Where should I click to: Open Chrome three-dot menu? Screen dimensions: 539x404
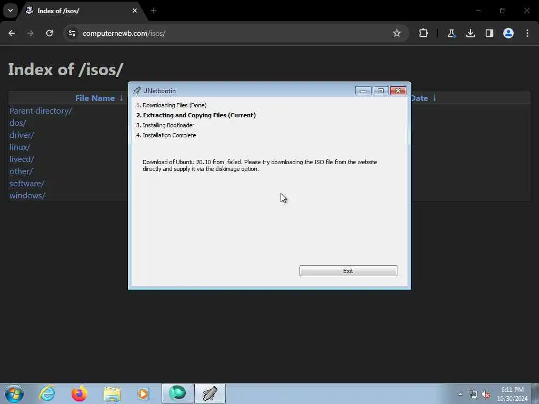pyautogui.click(x=527, y=33)
